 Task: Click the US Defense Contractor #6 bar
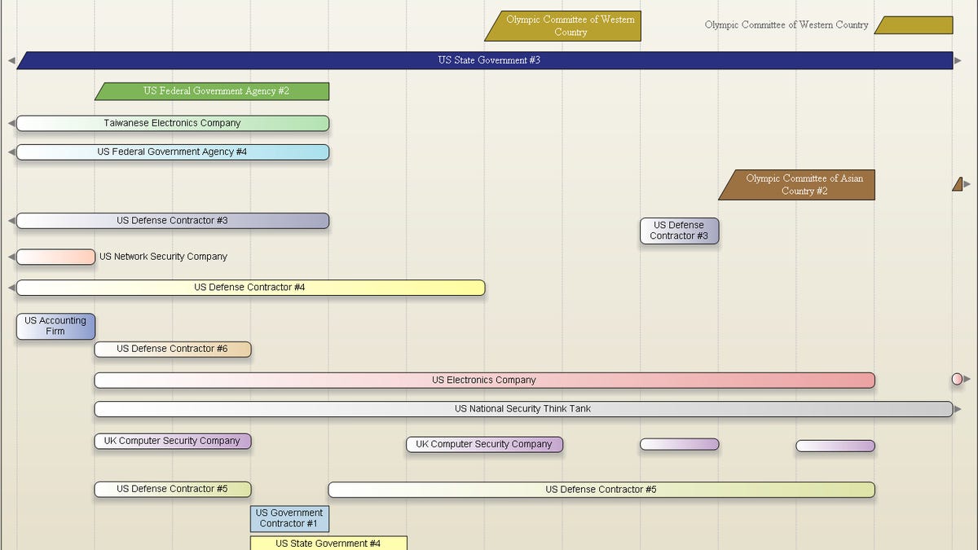(x=173, y=350)
